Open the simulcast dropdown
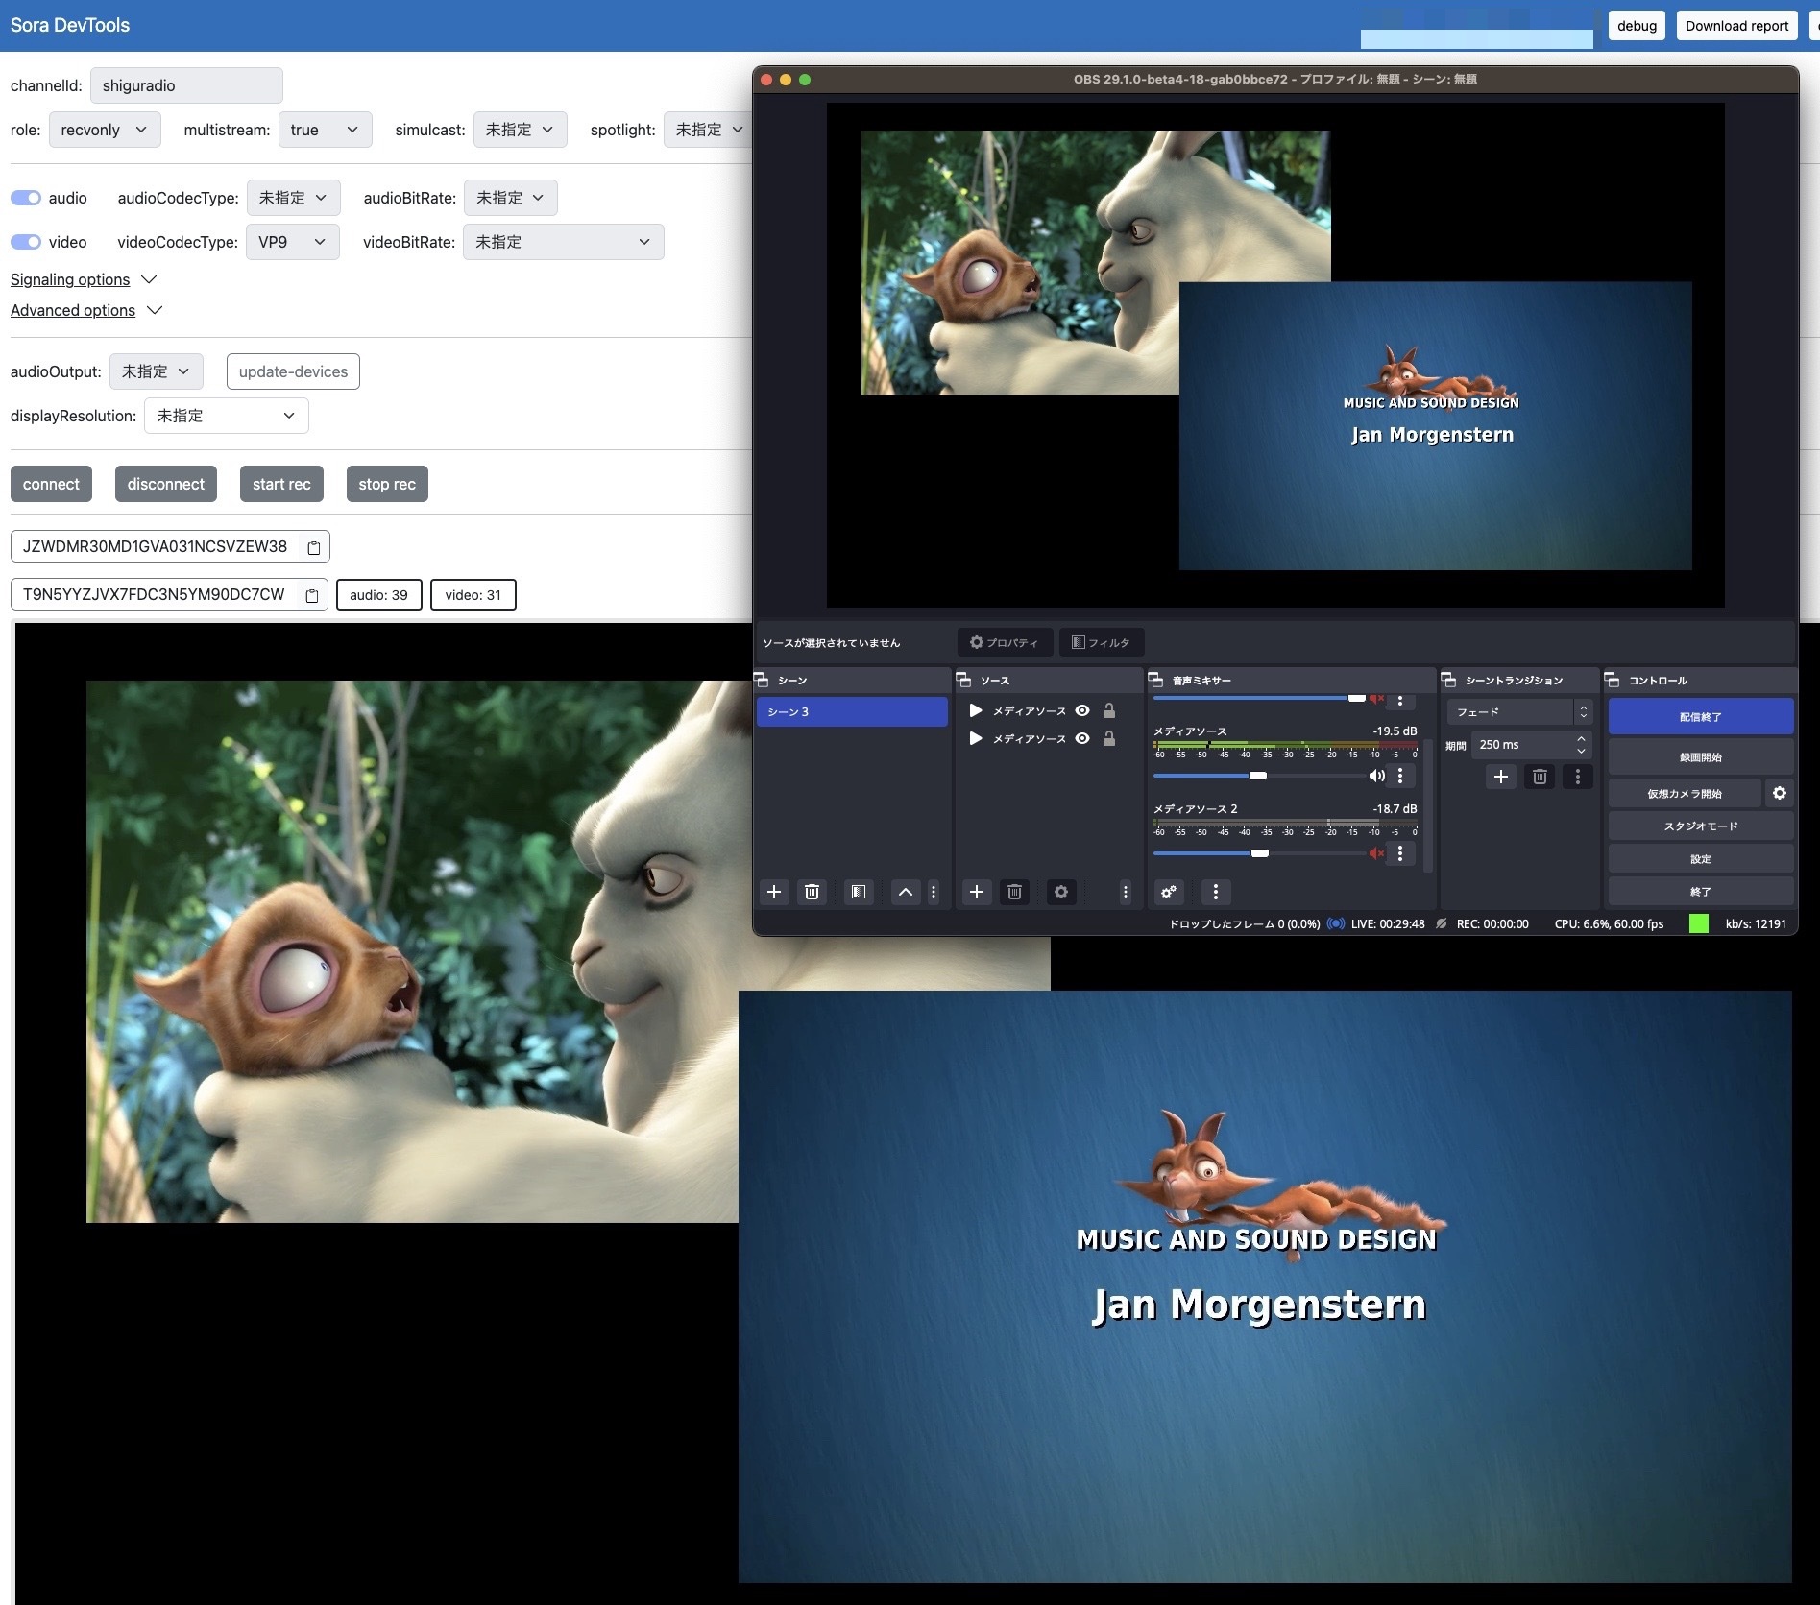The image size is (1820, 1605). (520, 130)
